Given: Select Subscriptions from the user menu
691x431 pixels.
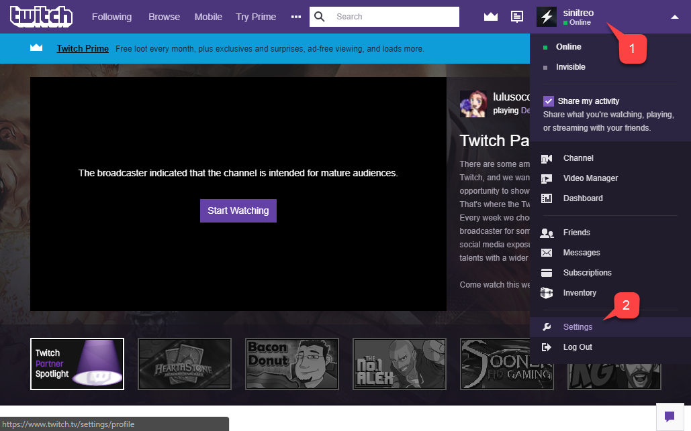Looking at the screenshot, I should tap(588, 273).
